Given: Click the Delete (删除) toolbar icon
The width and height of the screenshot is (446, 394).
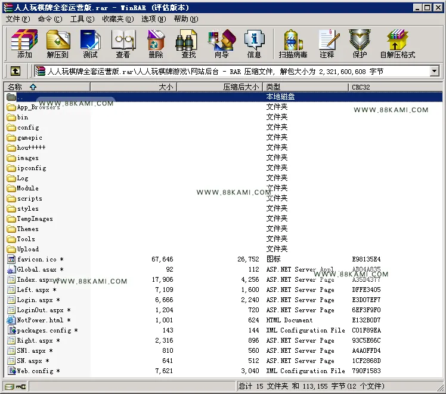Looking at the screenshot, I should point(156,43).
